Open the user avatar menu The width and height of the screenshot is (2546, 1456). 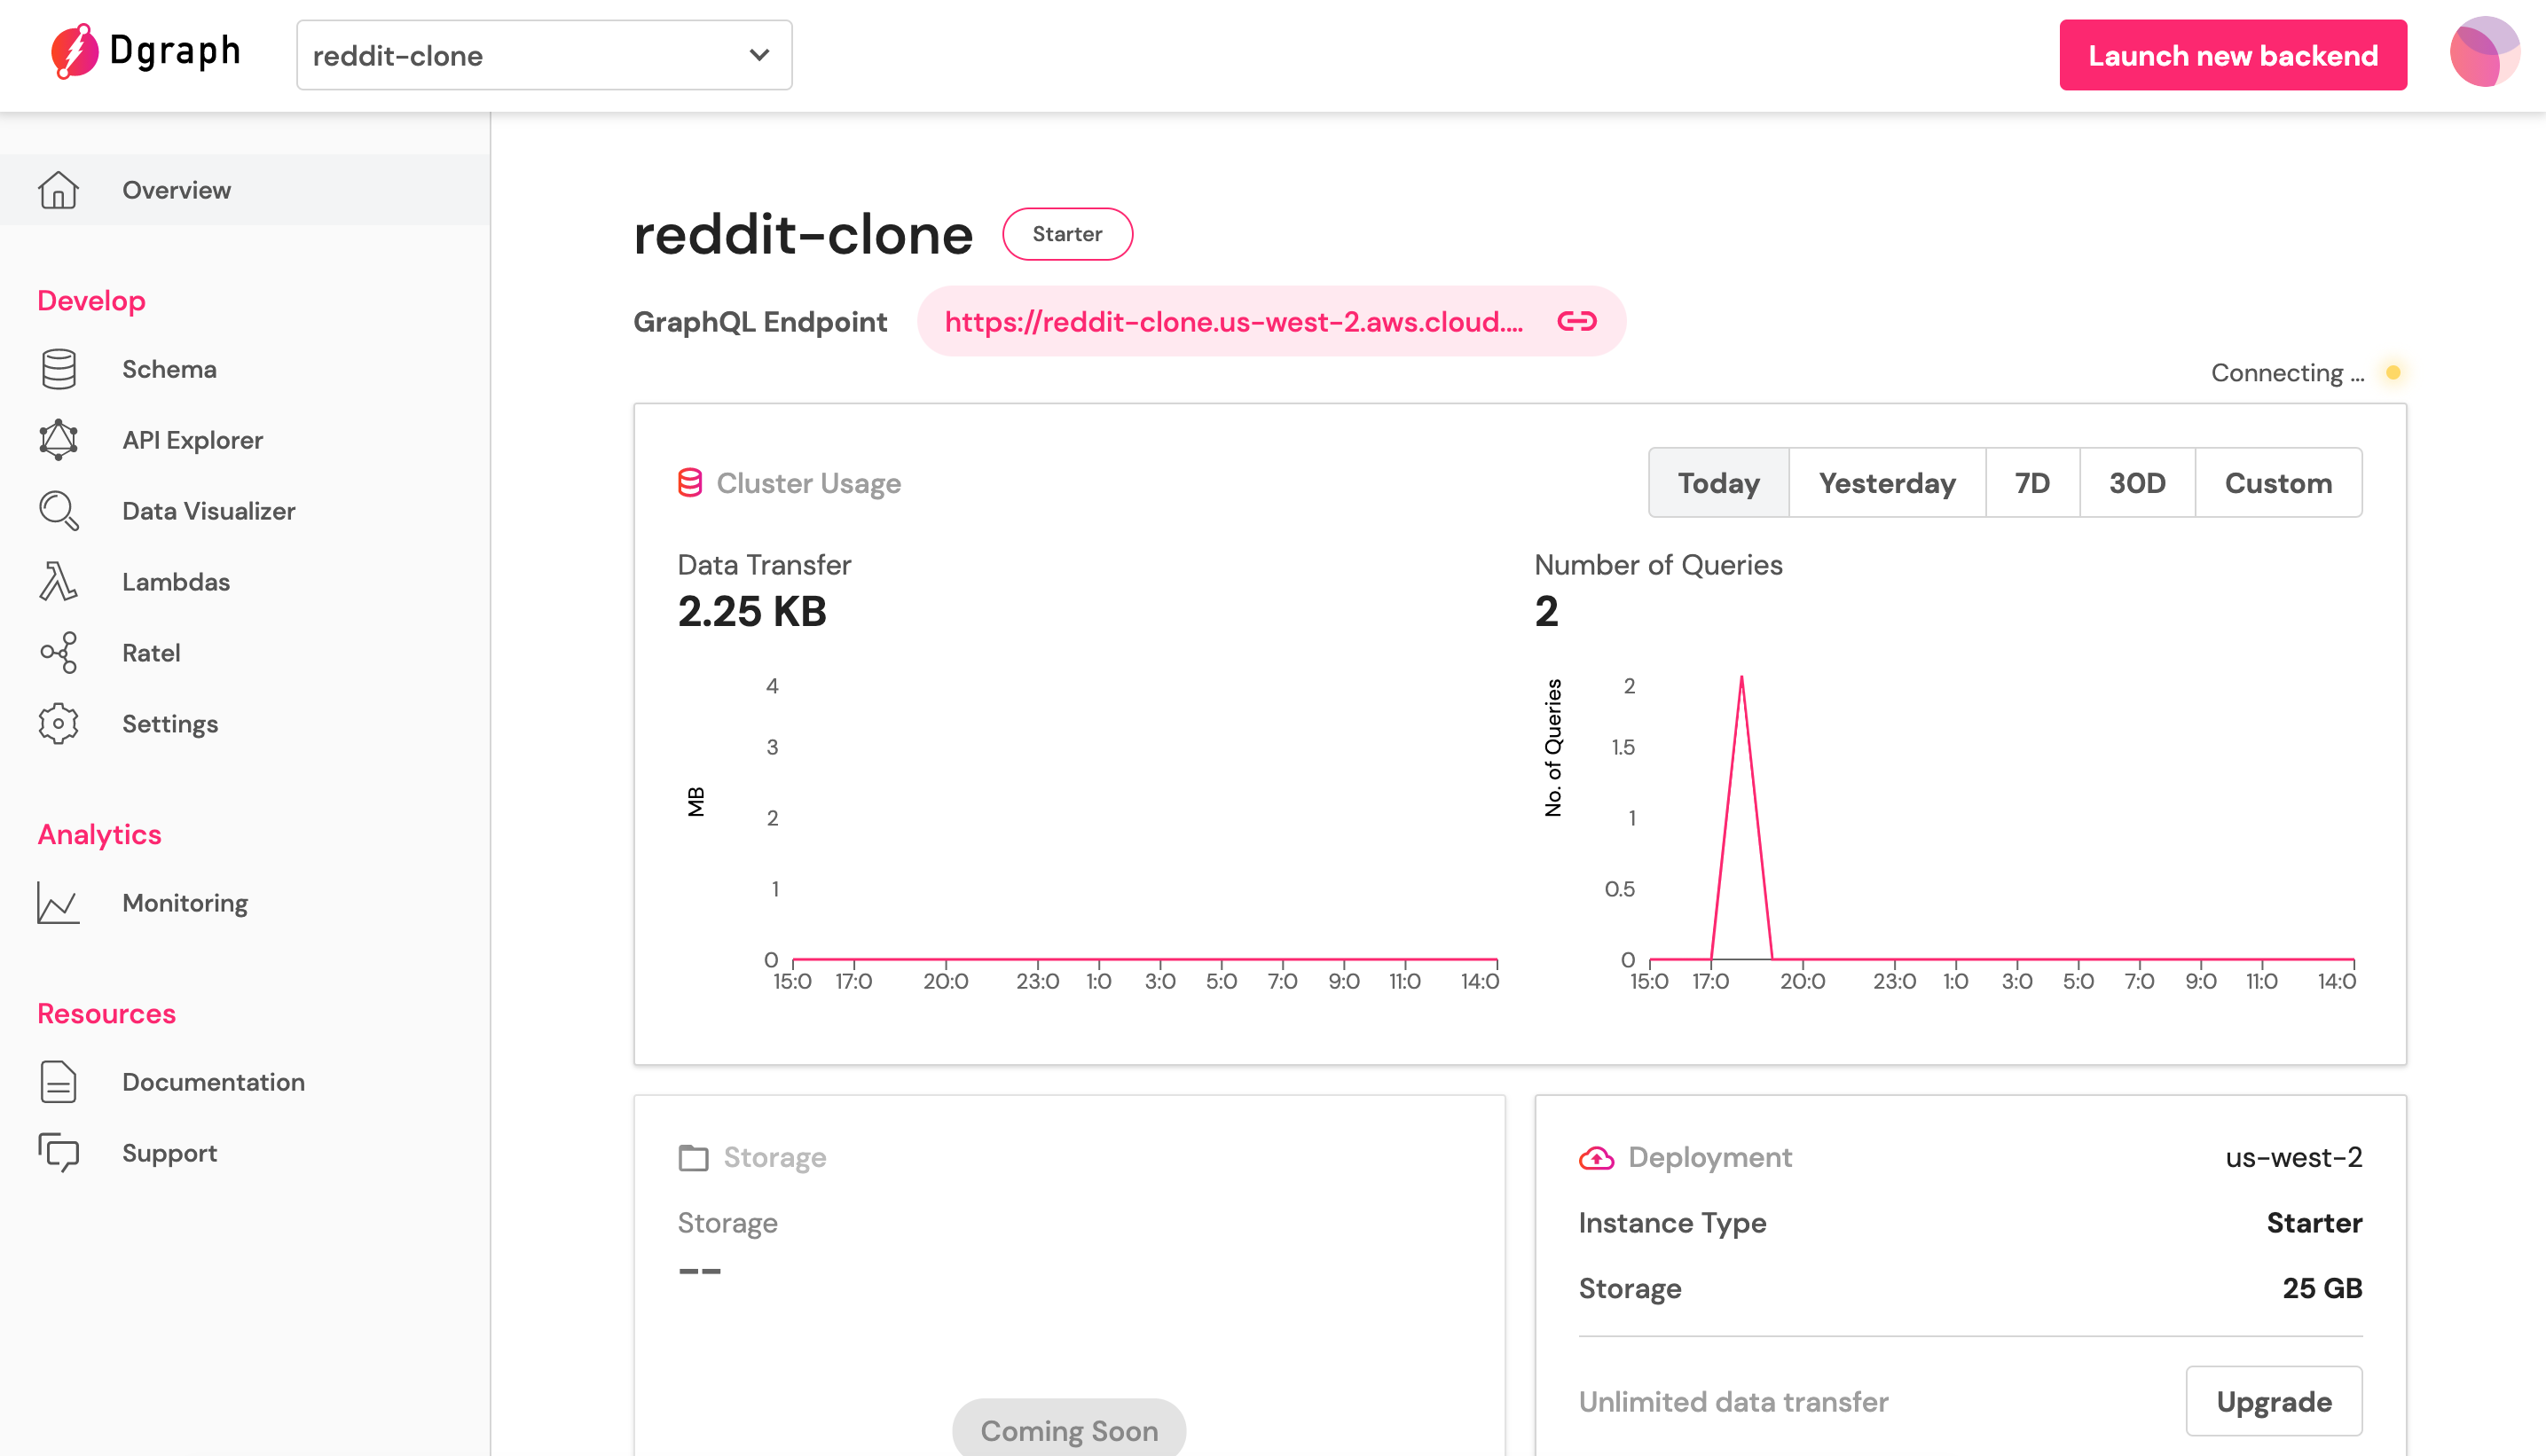[x=2484, y=52]
